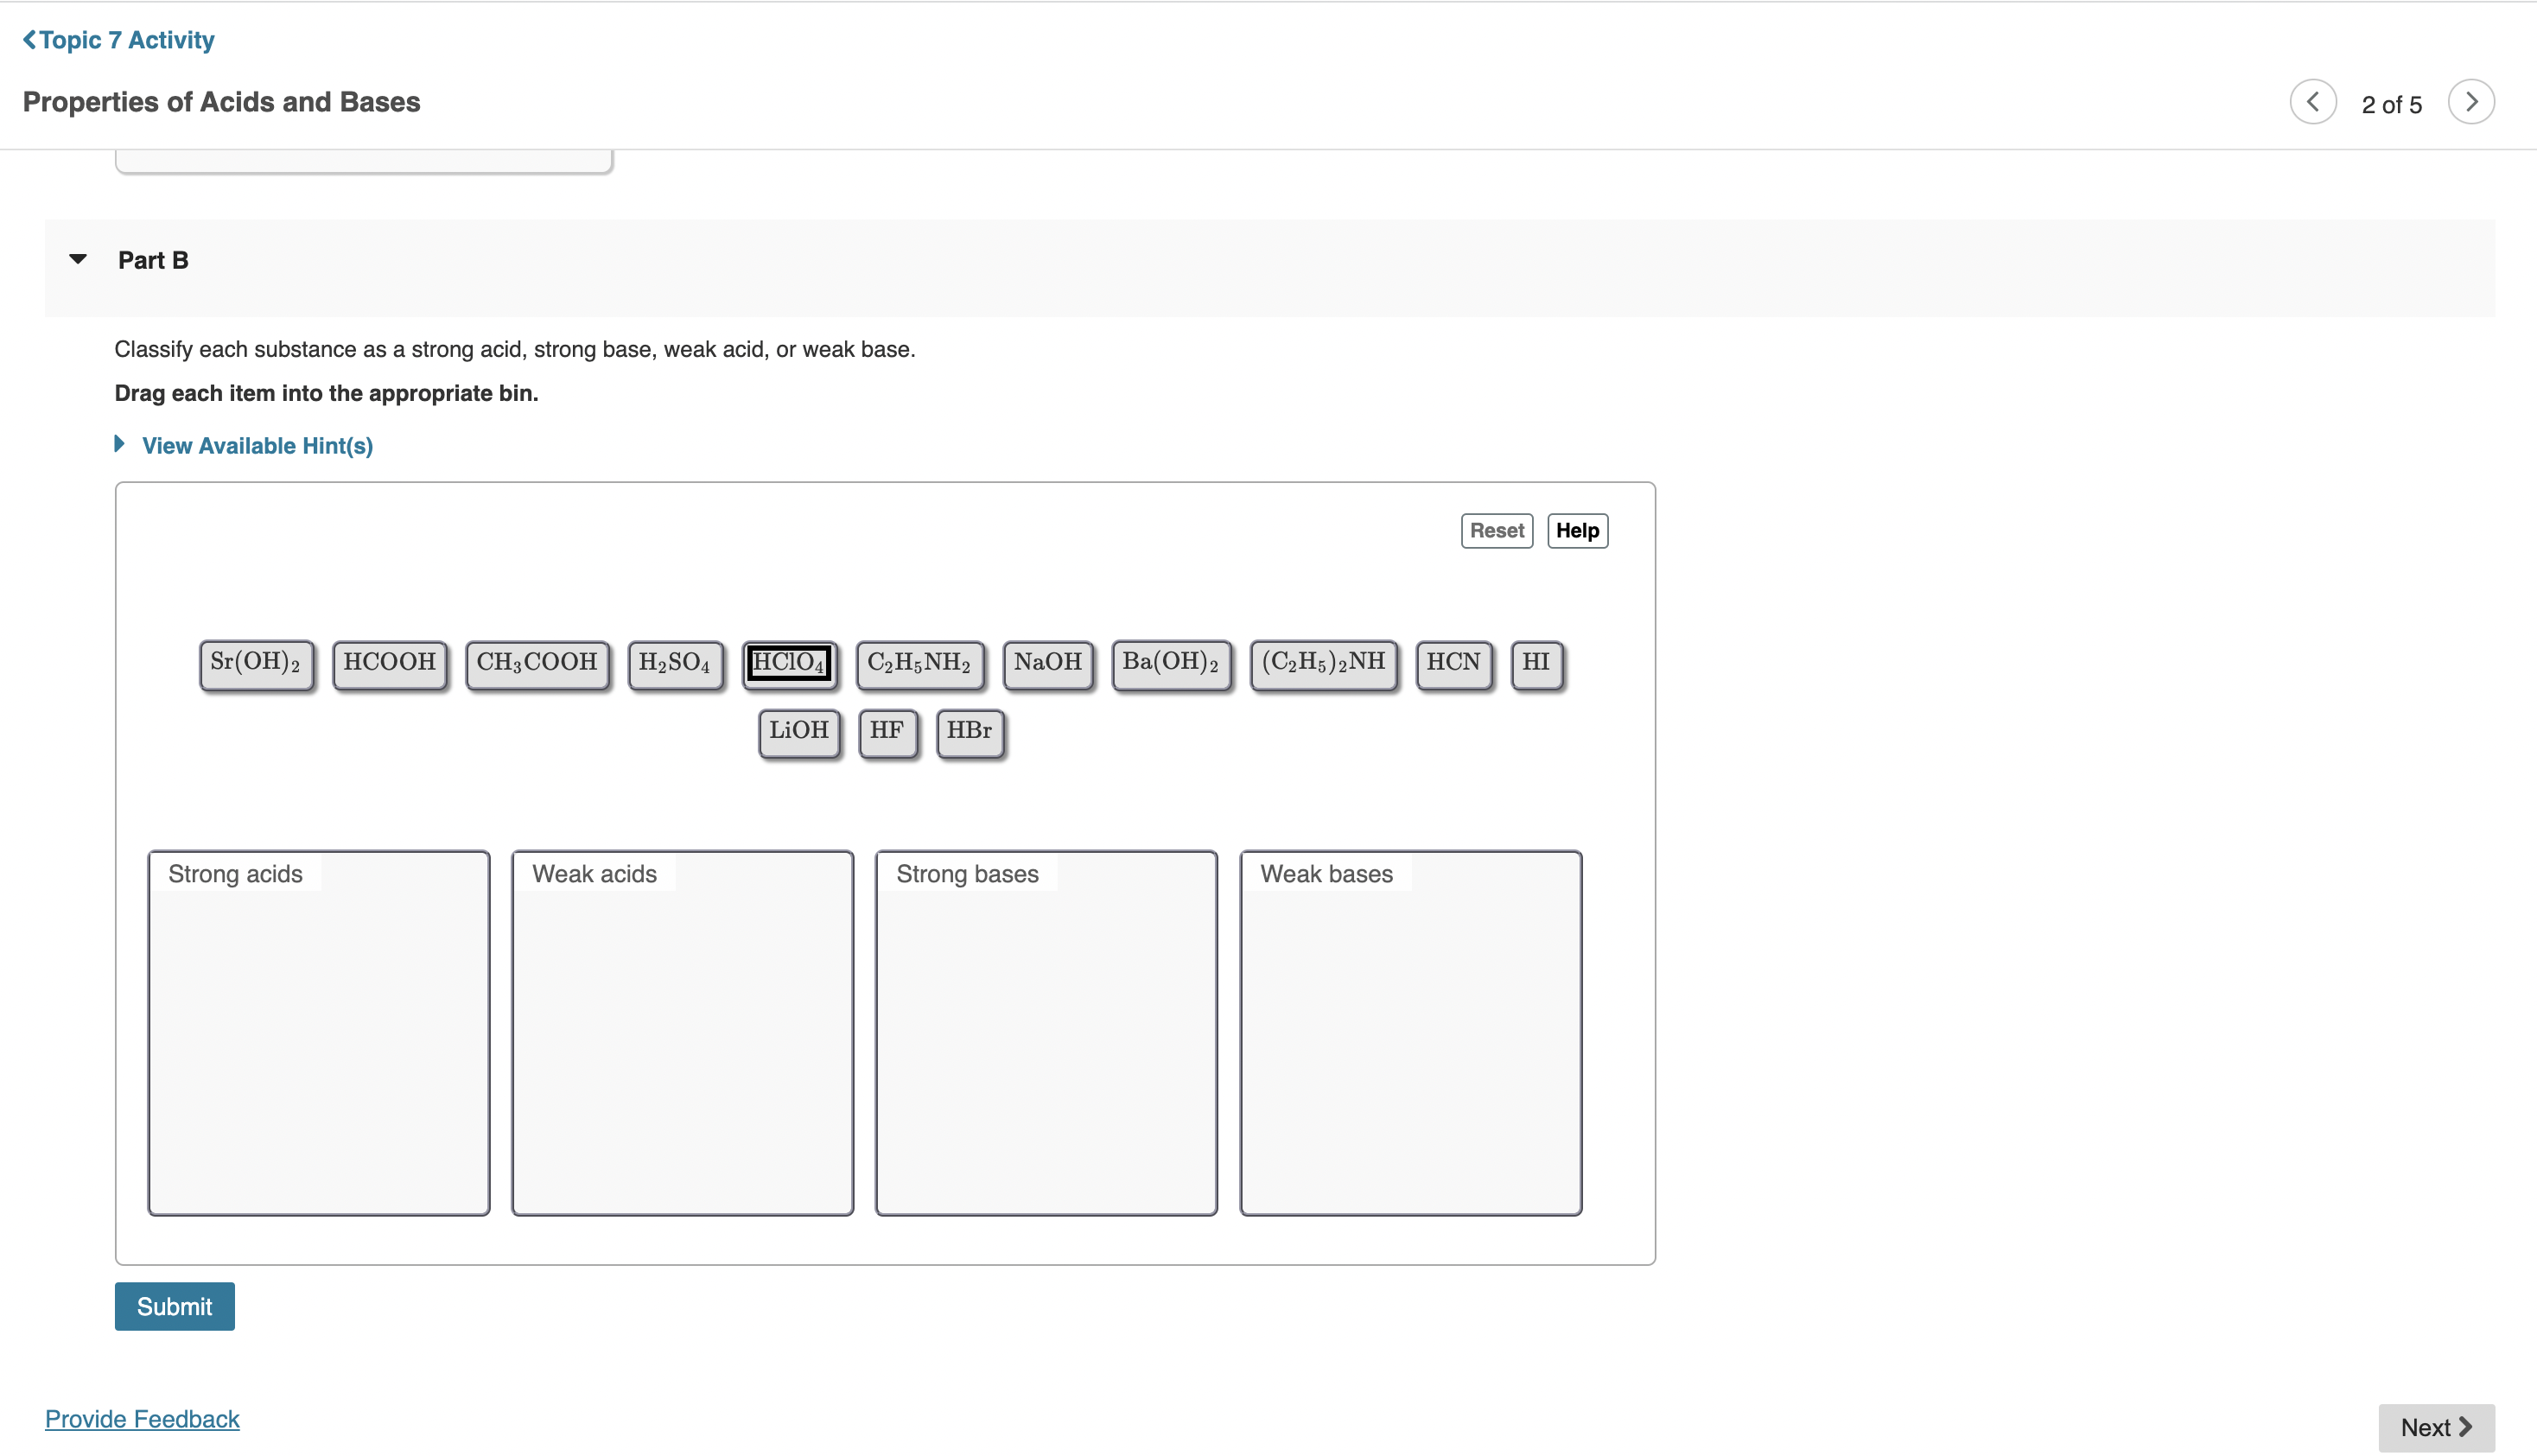Click the Next button
This screenshot has width=2537, height=1456.
tap(2435, 1427)
